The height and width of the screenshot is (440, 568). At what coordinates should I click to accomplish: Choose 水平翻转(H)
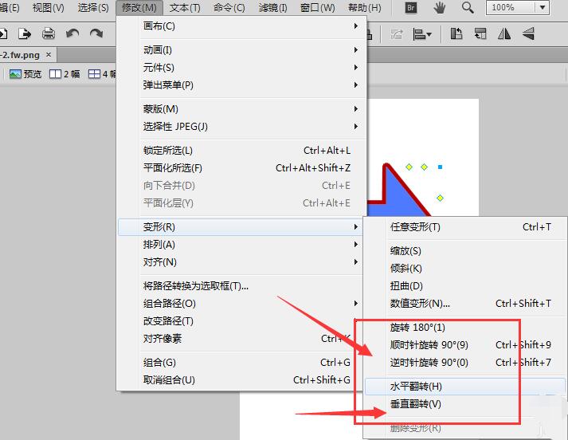coord(465,387)
